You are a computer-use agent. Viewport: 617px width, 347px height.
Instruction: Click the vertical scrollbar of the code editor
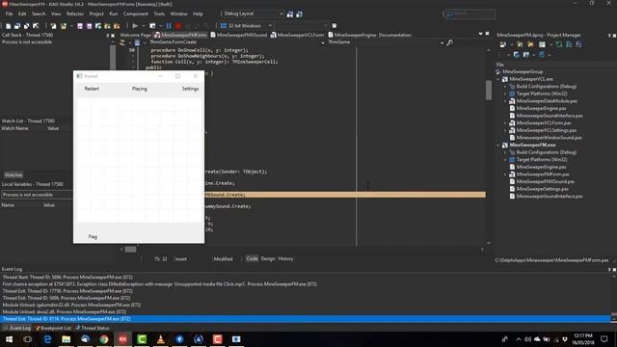pyautogui.click(x=489, y=146)
